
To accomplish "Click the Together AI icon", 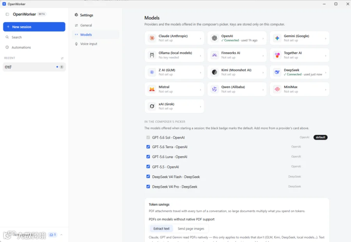I will pyautogui.click(x=277, y=55).
